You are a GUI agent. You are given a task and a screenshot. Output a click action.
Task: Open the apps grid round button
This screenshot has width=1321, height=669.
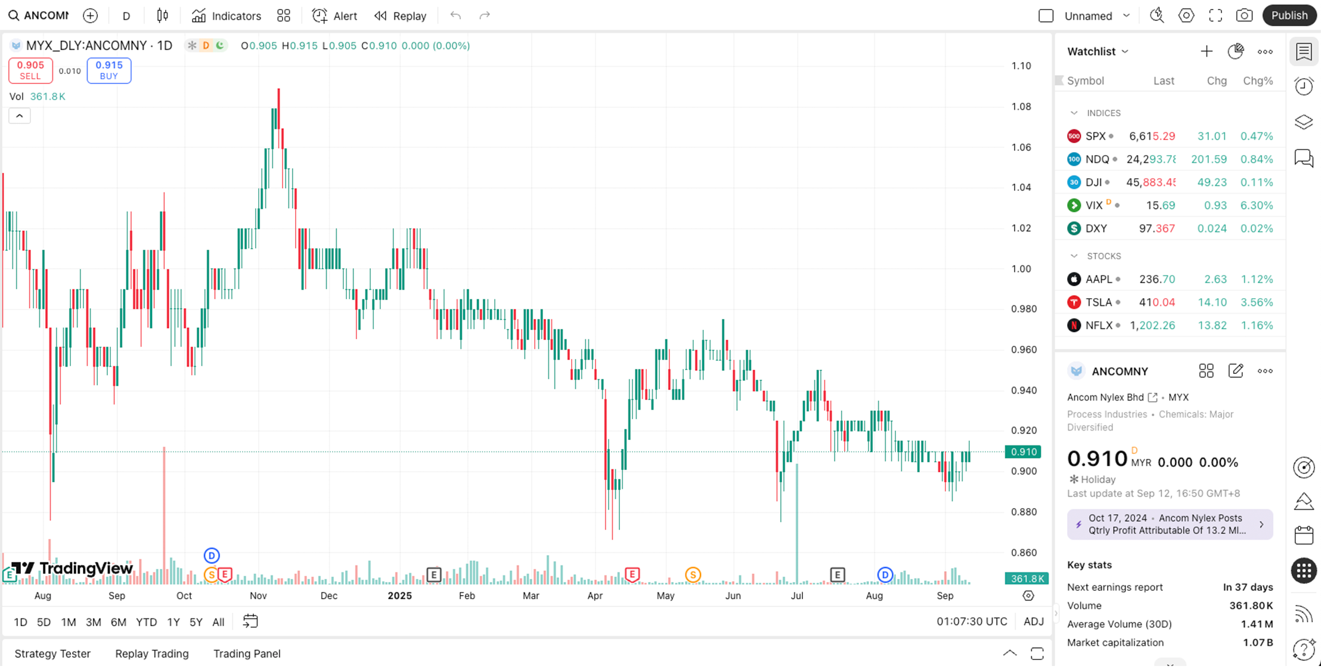[1304, 571]
